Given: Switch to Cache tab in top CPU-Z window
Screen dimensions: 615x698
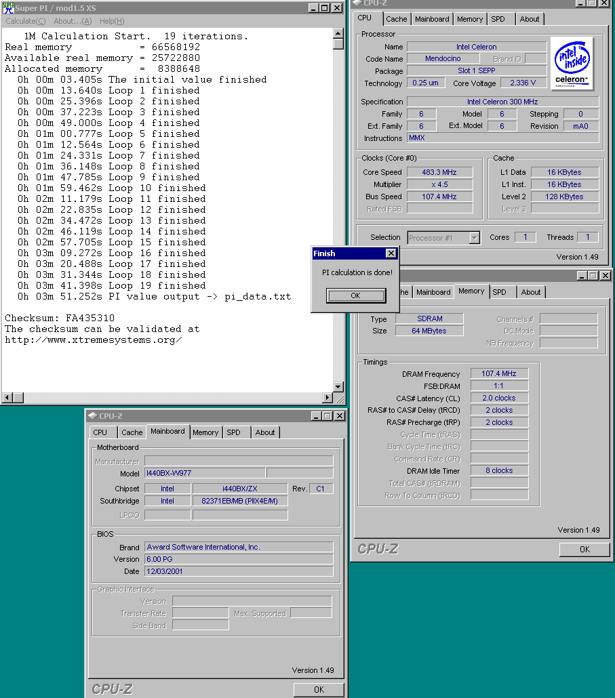Looking at the screenshot, I should tap(397, 19).
